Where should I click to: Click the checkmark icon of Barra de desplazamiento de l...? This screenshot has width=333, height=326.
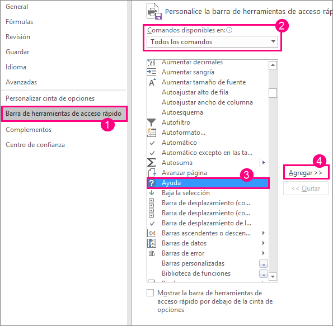[152, 223]
